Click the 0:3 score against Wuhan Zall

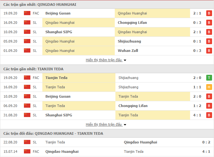coord(197,51)
